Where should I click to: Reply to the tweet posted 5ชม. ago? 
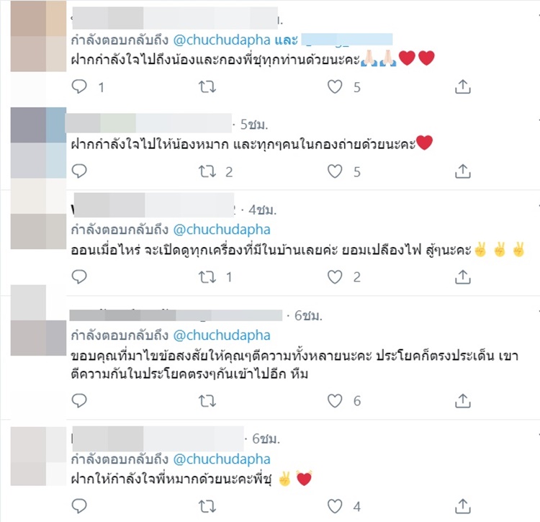79,171
